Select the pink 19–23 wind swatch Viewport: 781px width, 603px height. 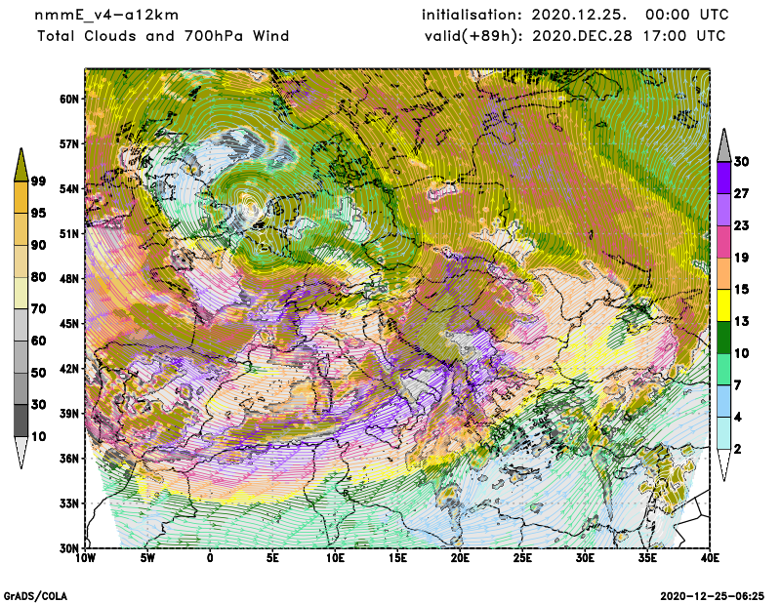click(x=723, y=241)
